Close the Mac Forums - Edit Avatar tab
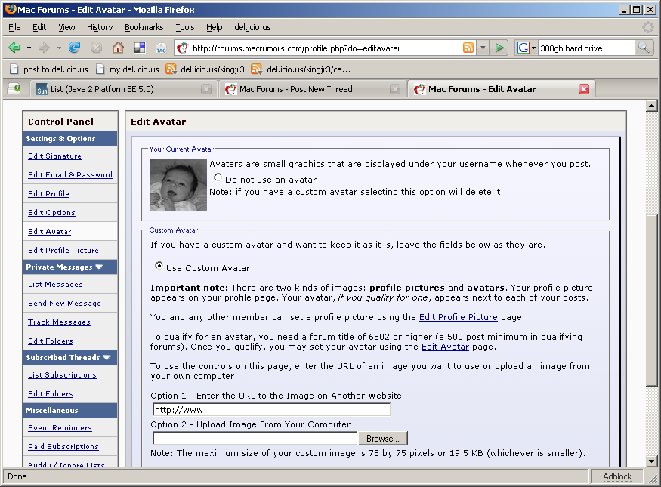 click(584, 89)
